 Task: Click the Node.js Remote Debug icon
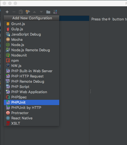pyautogui.click(x=8, y=50)
